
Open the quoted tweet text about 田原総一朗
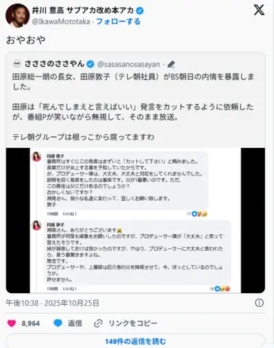click(133, 107)
